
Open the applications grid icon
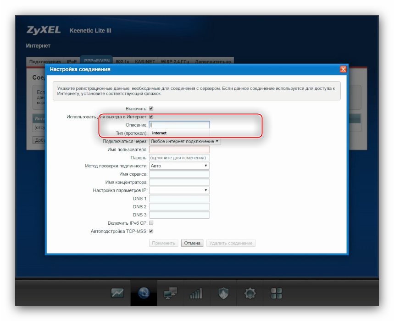276,293
